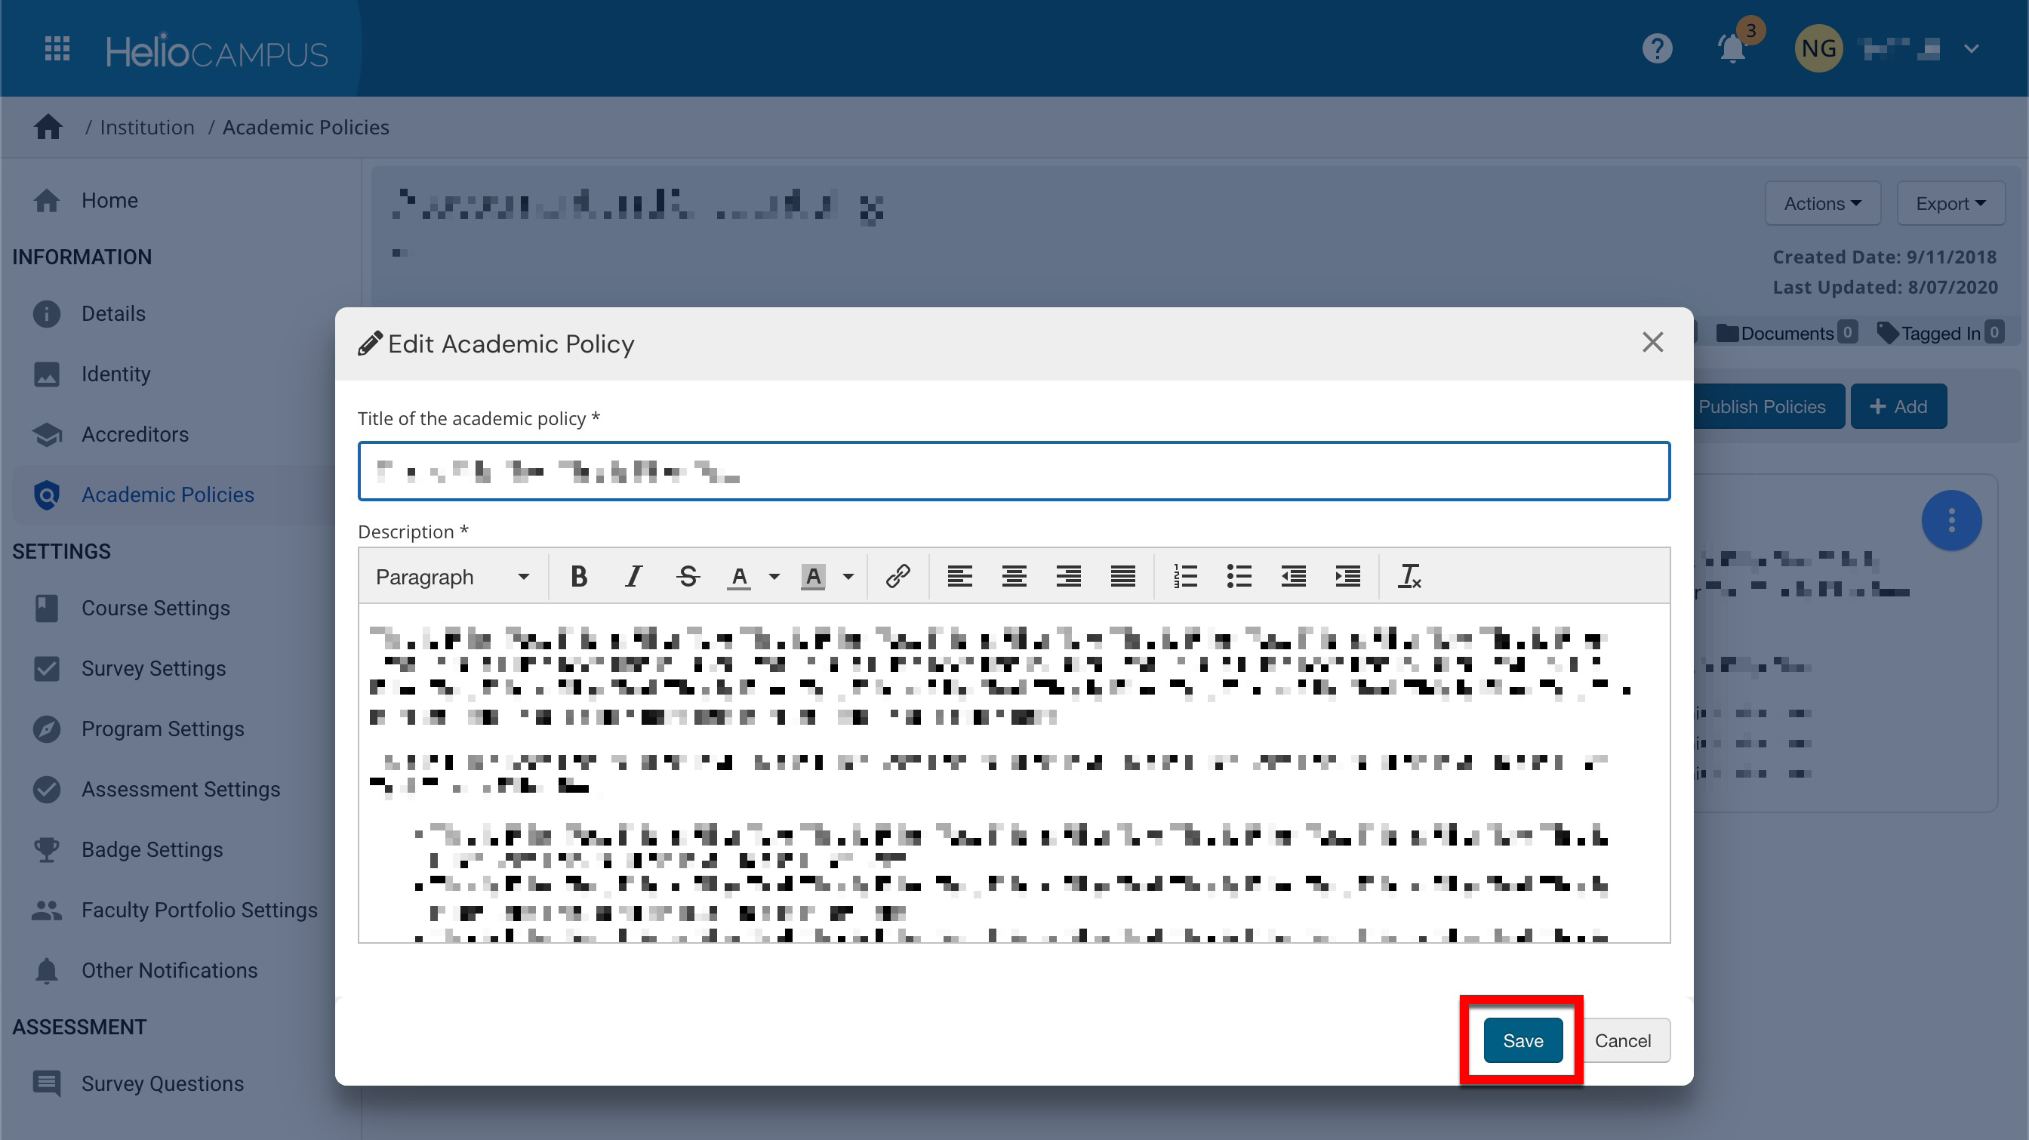Apply the font color A swatch
Screen dimensions: 2029x1140
(x=739, y=577)
